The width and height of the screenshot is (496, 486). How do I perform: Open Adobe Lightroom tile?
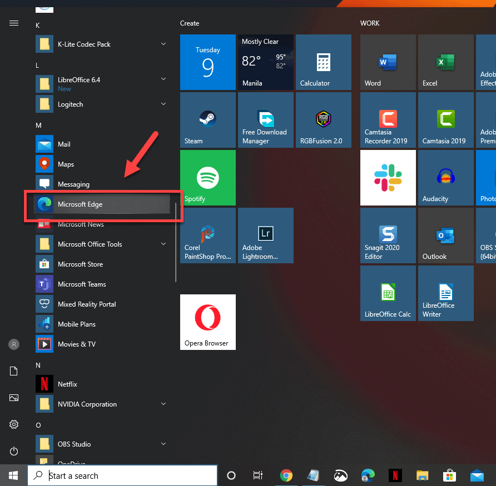(266, 236)
